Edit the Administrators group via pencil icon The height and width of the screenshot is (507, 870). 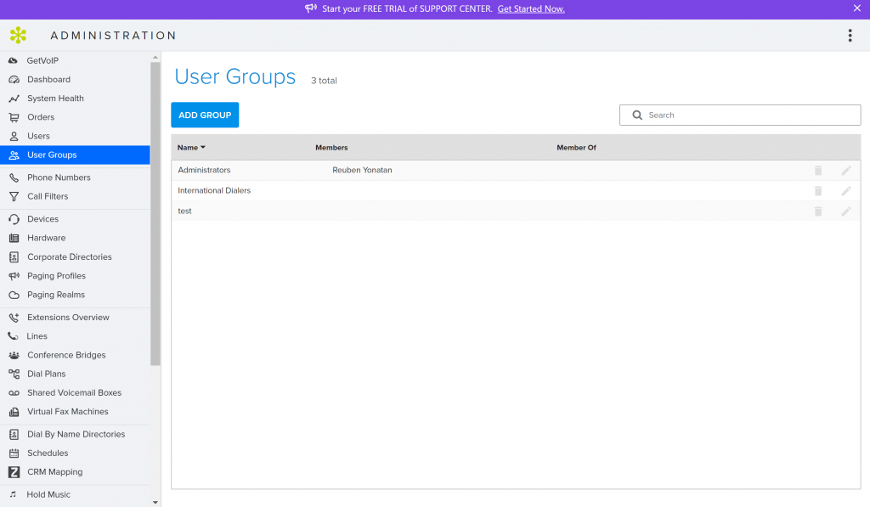coord(846,171)
